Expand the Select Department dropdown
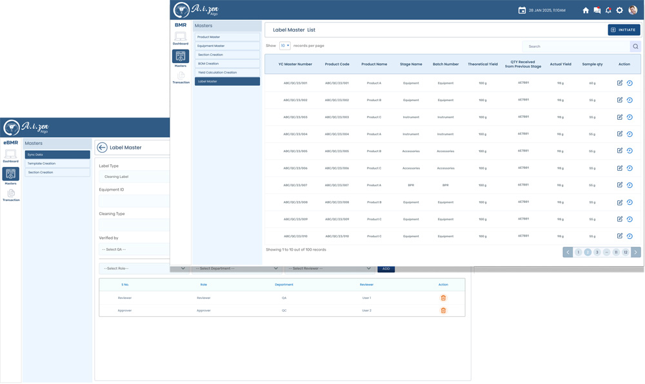645x384 pixels. click(237, 269)
